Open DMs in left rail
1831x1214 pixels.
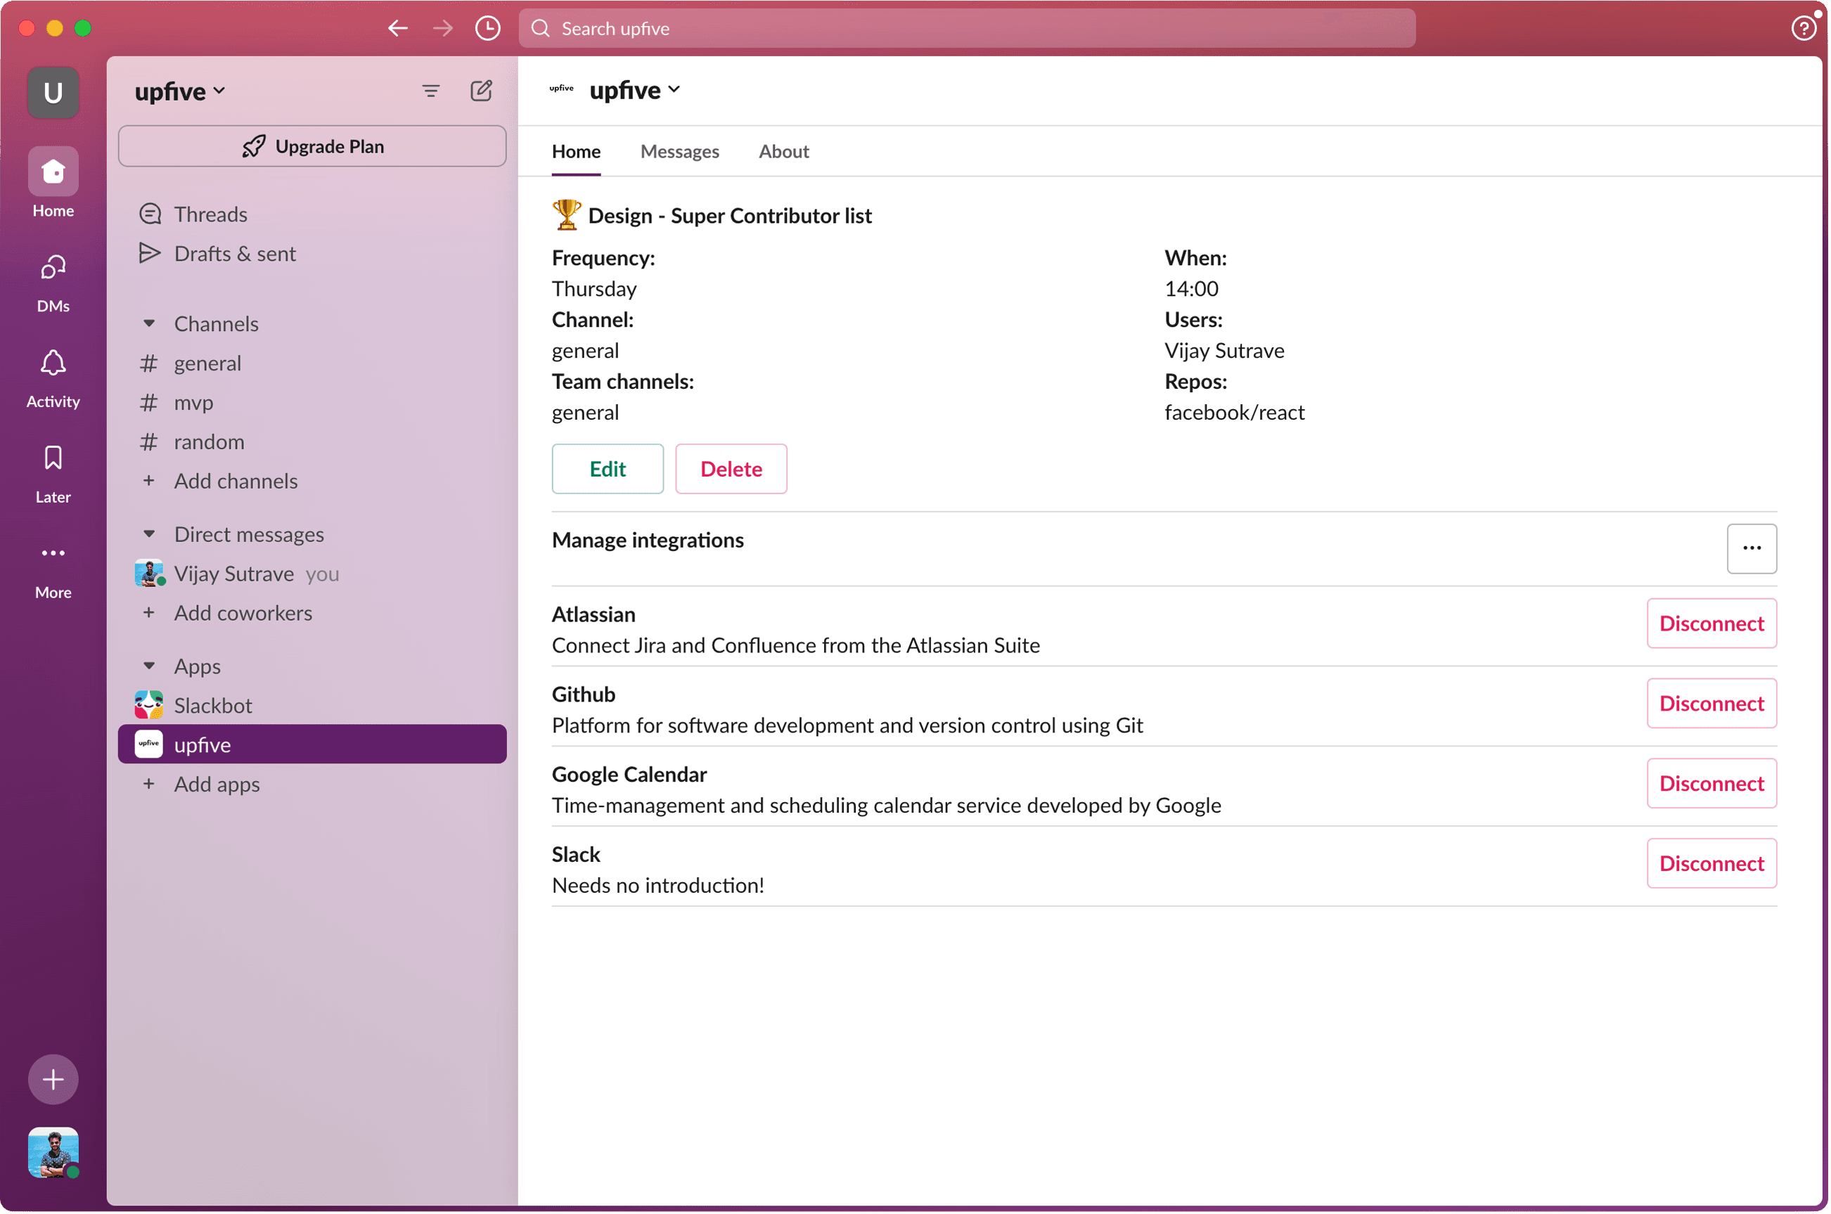coord(53,283)
